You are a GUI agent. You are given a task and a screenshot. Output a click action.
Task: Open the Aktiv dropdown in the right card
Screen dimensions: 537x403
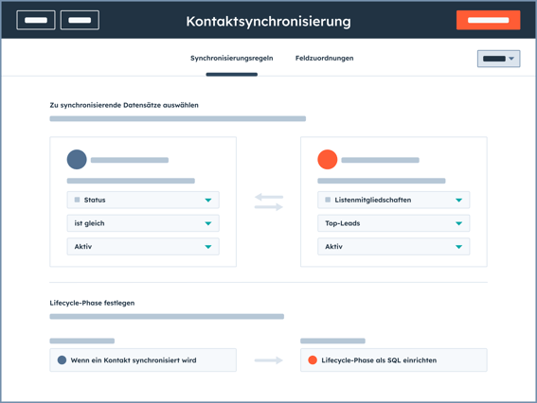coord(393,246)
